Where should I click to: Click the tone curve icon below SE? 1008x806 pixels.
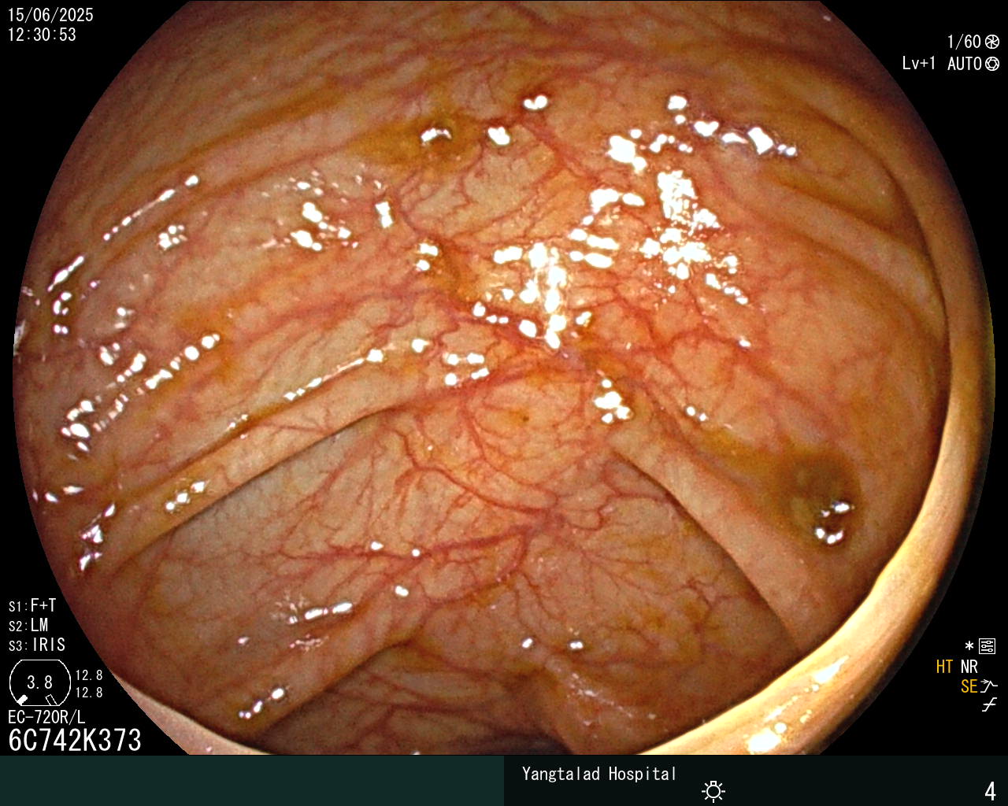pos(989,705)
